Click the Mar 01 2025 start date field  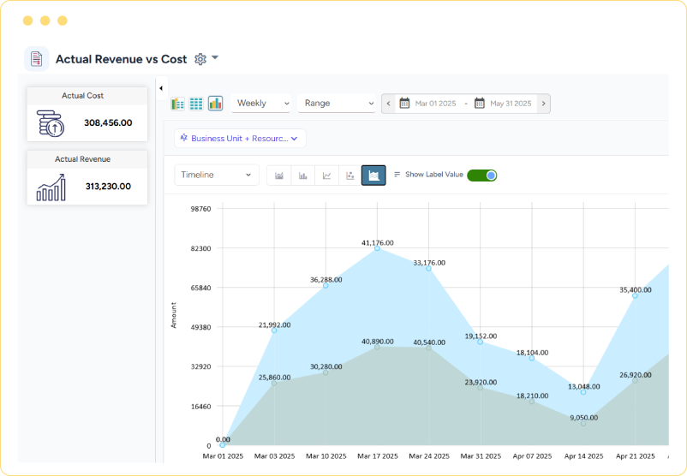[435, 104]
